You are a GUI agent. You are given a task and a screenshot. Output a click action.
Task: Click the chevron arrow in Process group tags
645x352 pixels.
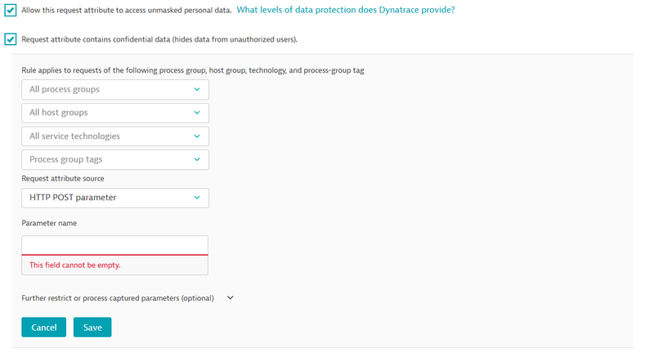coord(197,160)
